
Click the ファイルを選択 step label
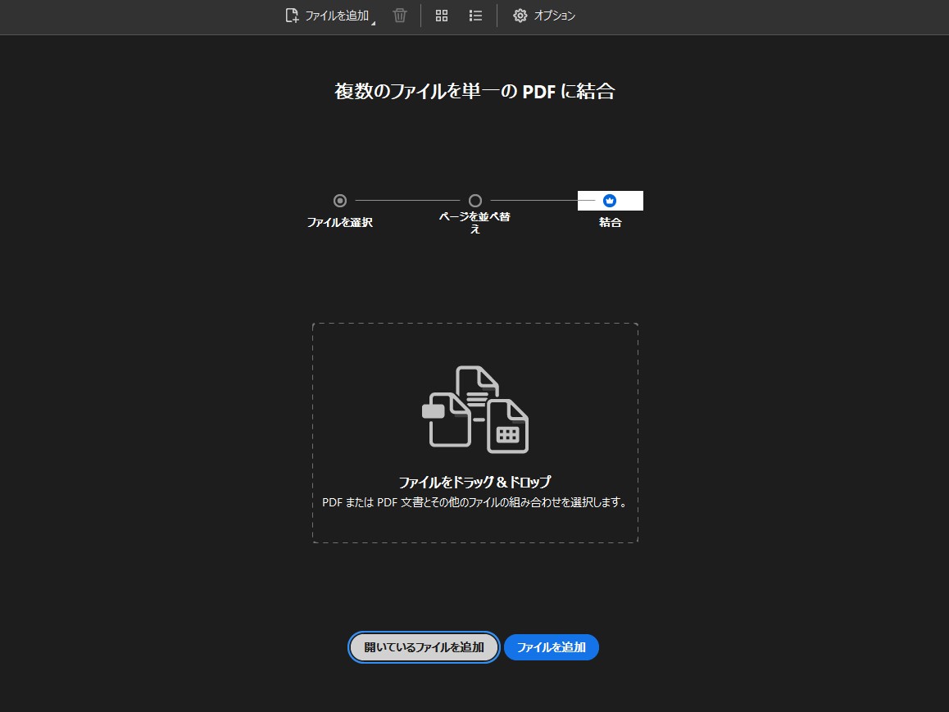tap(340, 223)
